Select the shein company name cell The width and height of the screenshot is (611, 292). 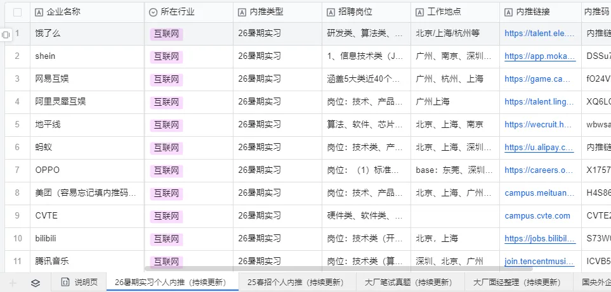(x=87, y=57)
